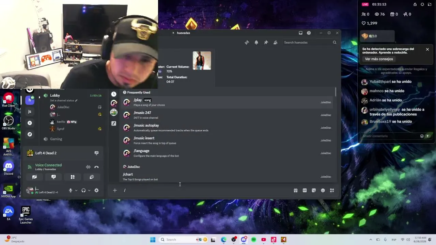Open the sticker picker
Image resolution: width=436 pixels, height=245 pixels.
click(x=314, y=191)
